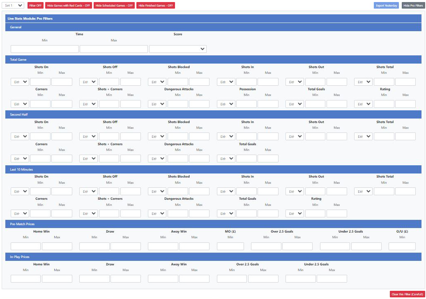The width and height of the screenshot is (426, 299).
Task: Select the Pre-Match Prices section header
Action: click(x=213, y=224)
